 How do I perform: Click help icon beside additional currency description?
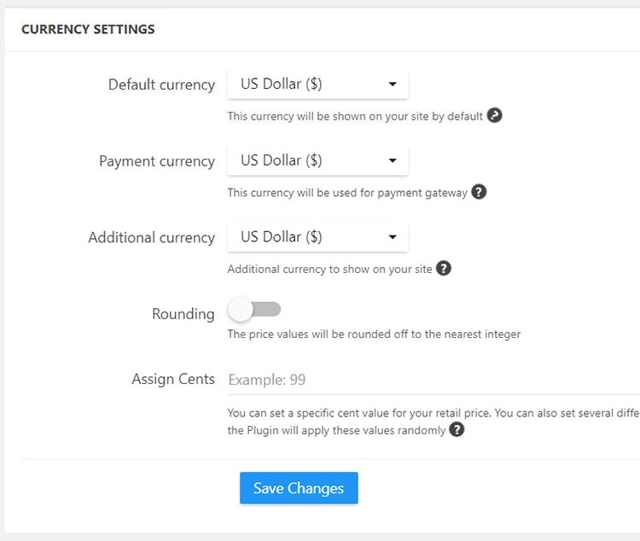[444, 268]
